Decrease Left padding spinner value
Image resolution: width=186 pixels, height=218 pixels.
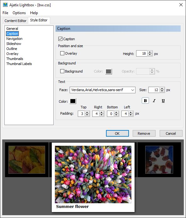point(130,115)
